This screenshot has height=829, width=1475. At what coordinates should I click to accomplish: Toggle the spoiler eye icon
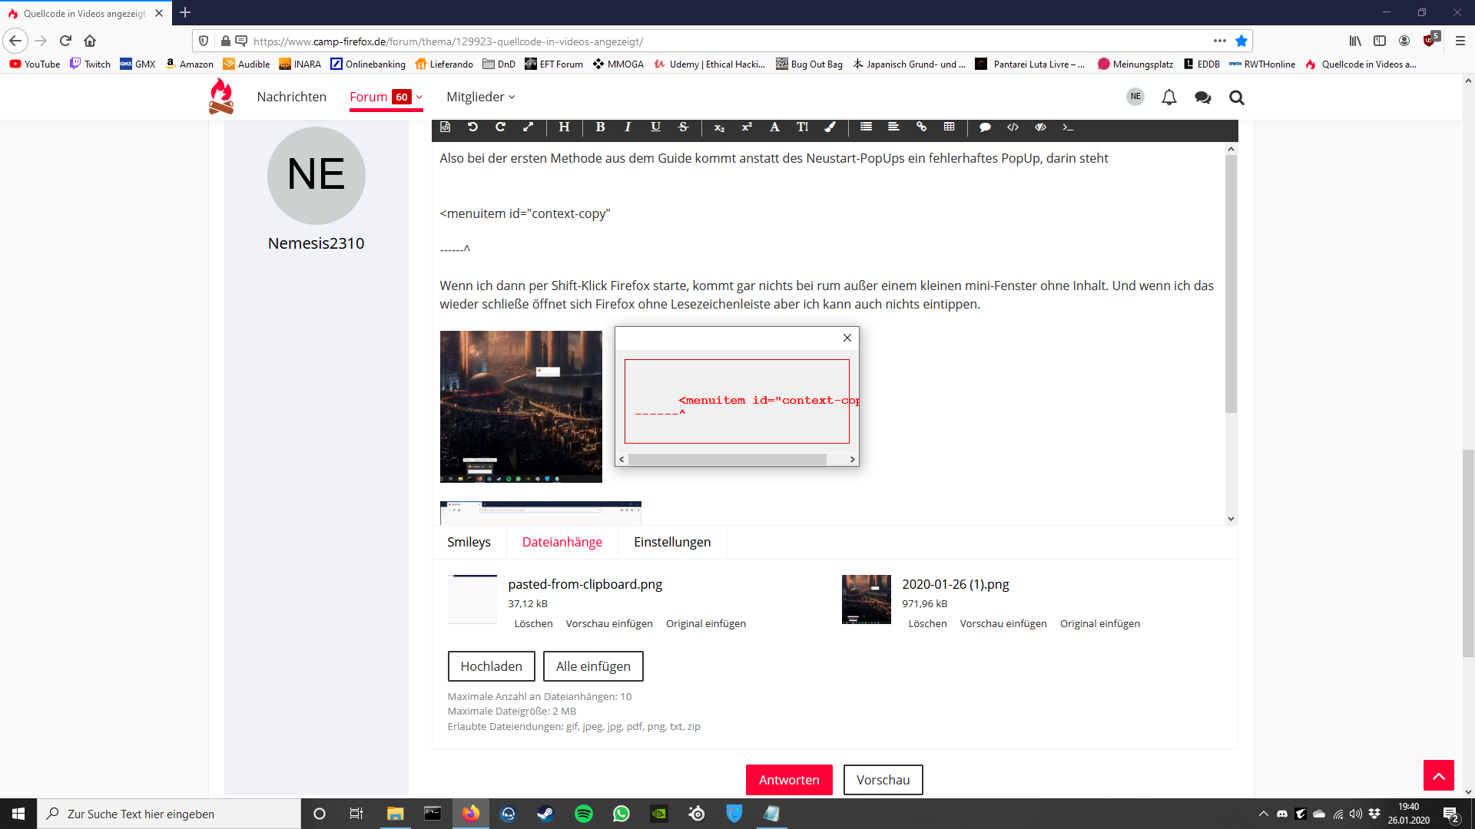(x=1040, y=127)
